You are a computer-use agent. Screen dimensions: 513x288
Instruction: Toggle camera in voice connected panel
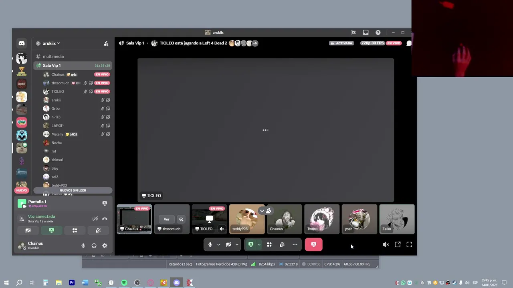pos(28,230)
